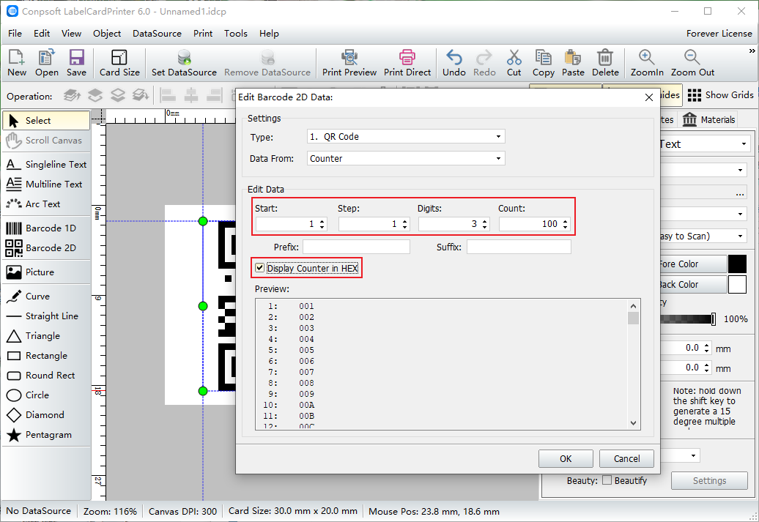Select the Multiline Text tool
The width and height of the screenshot is (759, 522).
(x=46, y=184)
